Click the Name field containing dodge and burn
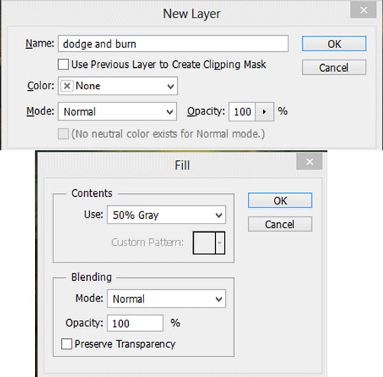Viewport: 383px width, 377px height. point(173,43)
